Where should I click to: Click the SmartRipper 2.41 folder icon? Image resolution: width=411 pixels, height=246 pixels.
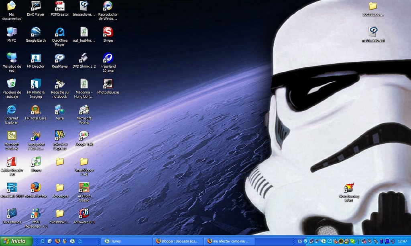tap(84, 162)
